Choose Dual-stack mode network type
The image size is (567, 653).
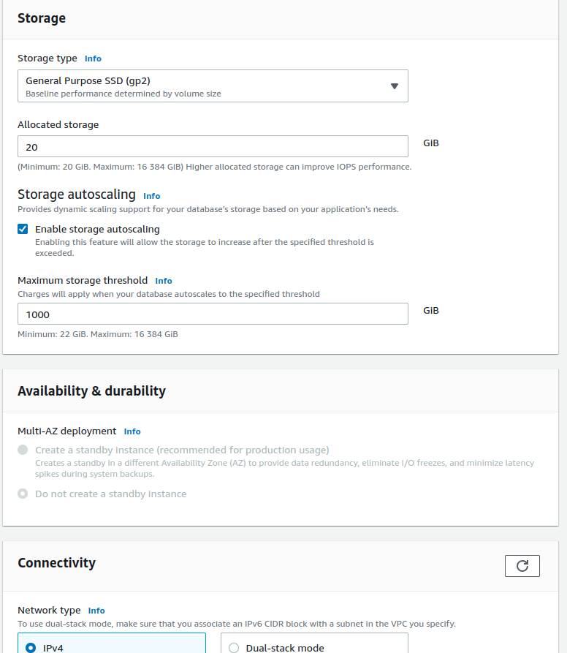pyautogui.click(x=234, y=647)
